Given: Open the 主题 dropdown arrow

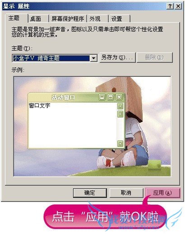Looking at the screenshot, I should click(93, 58).
